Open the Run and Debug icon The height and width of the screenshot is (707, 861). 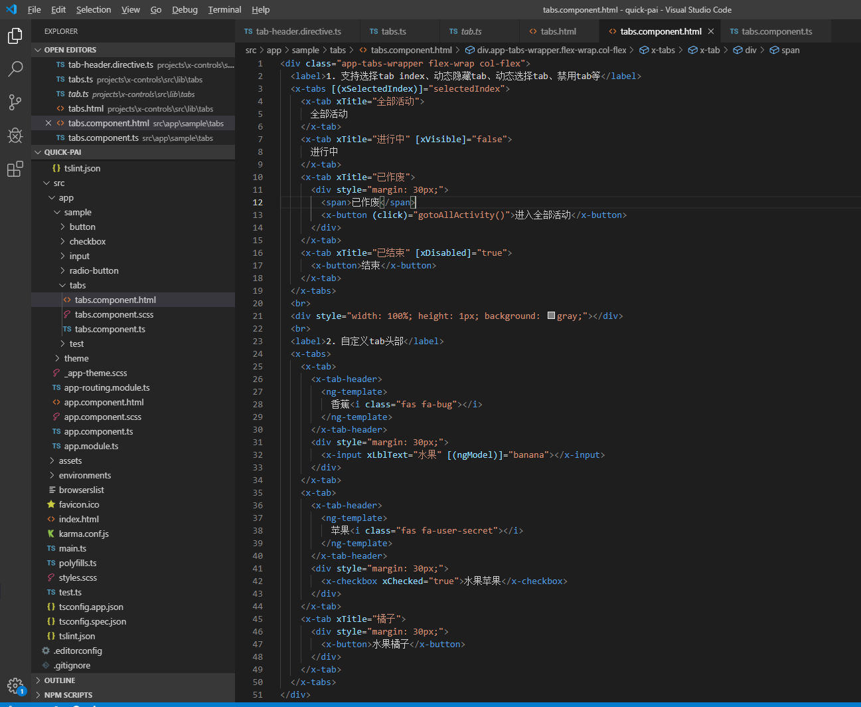(x=15, y=136)
